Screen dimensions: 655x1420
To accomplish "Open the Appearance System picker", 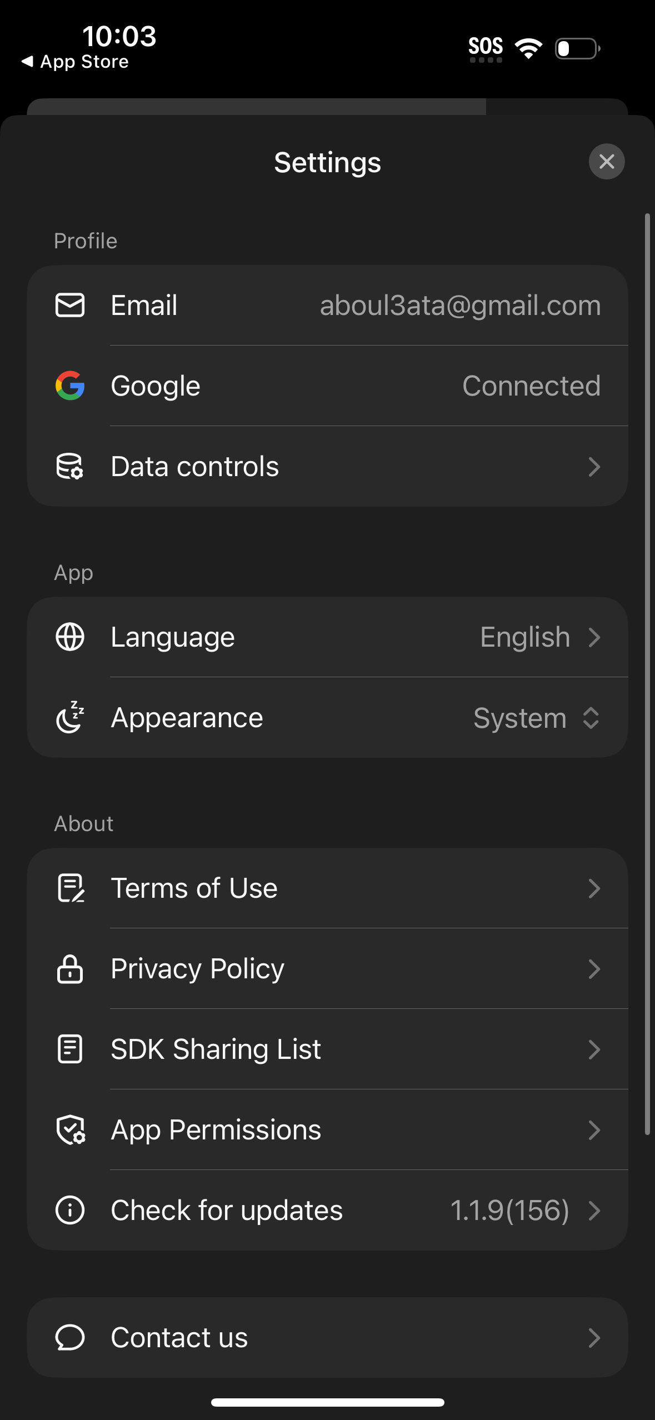I will pyautogui.click(x=536, y=718).
